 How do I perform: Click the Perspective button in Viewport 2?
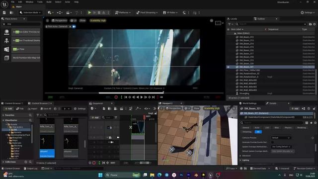pyautogui.click(x=173, y=108)
